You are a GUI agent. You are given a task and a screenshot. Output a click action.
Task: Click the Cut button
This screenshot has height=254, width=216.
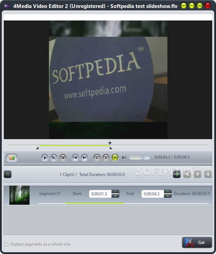click(197, 243)
